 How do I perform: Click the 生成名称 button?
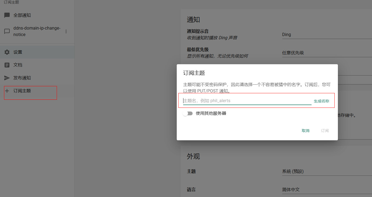[x=321, y=101]
